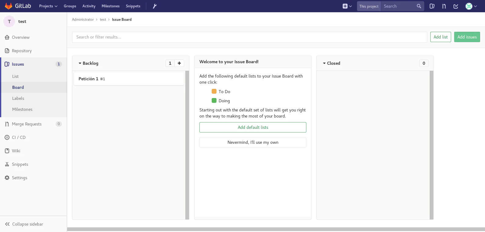Click the search magnifier icon
Image resolution: width=485 pixels, height=232 pixels.
tap(419, 6)
